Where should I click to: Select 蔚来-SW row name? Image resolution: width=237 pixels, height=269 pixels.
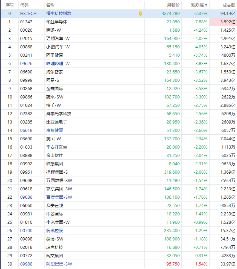click(x=55, y=97)
